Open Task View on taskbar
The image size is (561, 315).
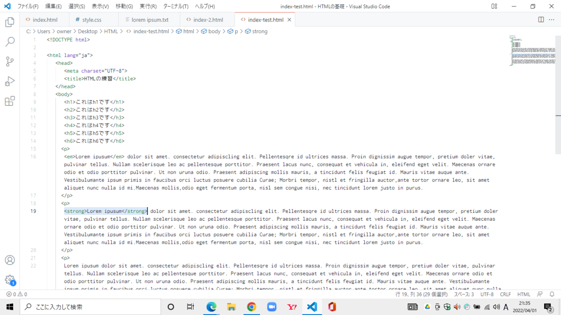click(190, 307)
